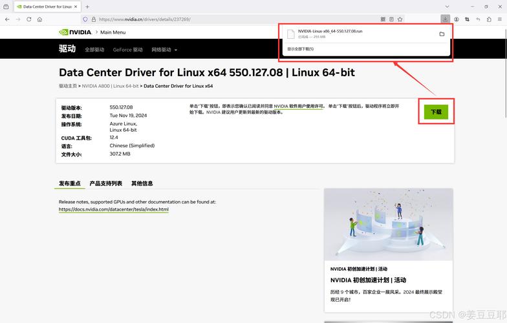Close the Data Center Driver tab
The height and width of the screenshot is (323, 507).
[x=76, y=6]
